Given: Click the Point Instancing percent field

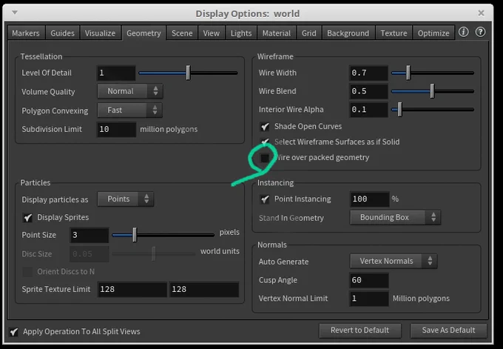Looking at the screenshot, I should tap(370, 199).
